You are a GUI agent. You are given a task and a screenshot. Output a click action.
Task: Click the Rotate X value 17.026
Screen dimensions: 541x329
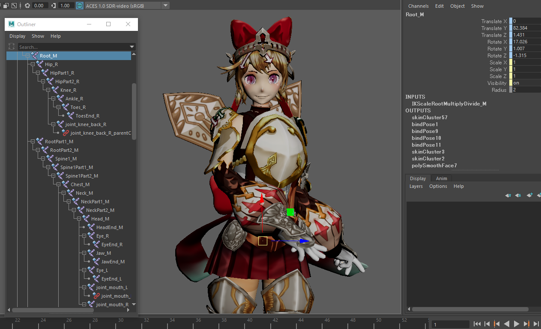click(x=526, y=42)
